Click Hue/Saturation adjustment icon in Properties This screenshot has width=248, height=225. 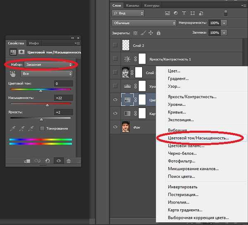pos(13,52)
